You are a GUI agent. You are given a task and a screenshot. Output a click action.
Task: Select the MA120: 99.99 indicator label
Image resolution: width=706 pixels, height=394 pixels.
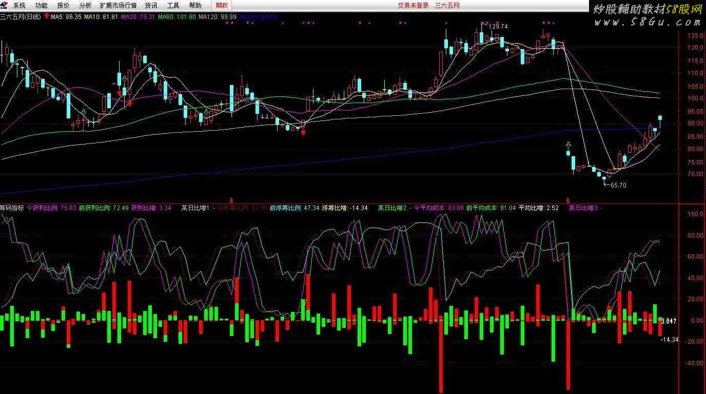tap(218, 17)
